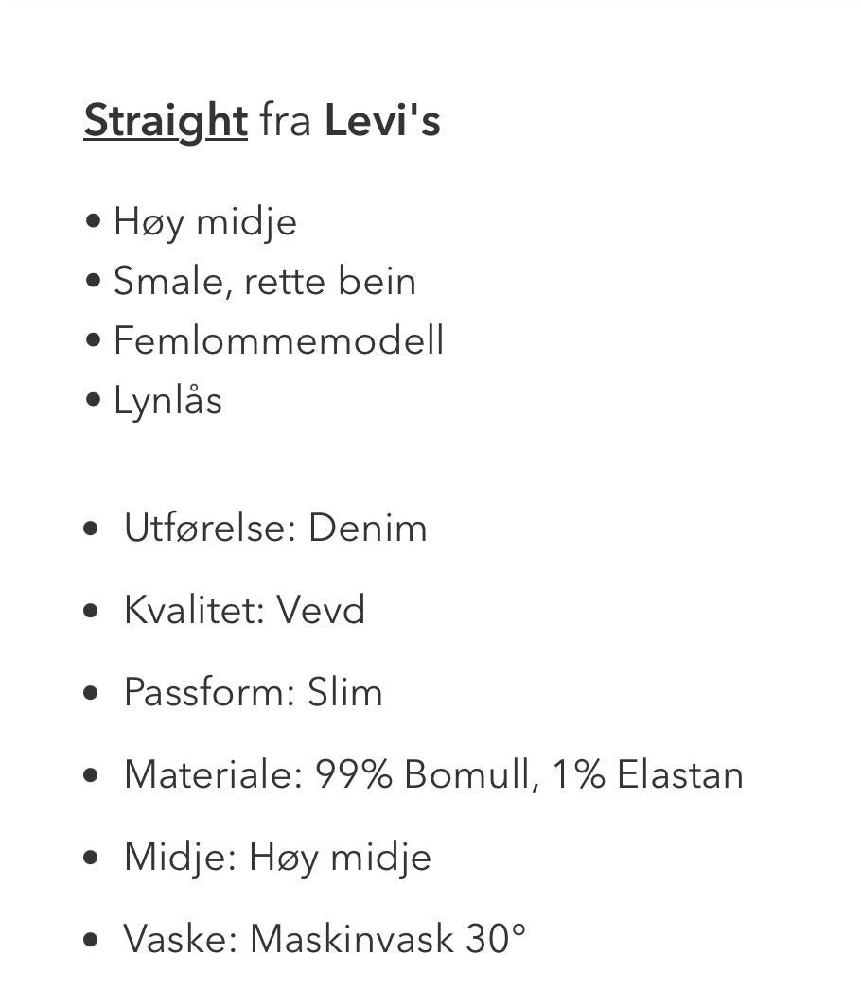The height and width of the screenshot is (989, 861).
Task: Select the Maskinvask 30° text
Action: [x=387, y=940]
